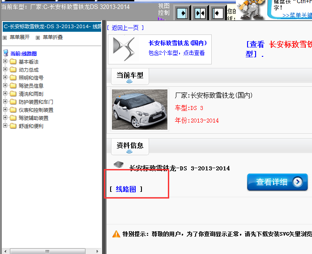Click the mechanic mascot image at top
Screen dimensions: 312x254
click(251, 9)
